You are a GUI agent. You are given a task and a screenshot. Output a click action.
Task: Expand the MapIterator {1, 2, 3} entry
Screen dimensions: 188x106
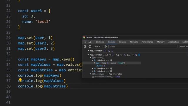(88, 51)
